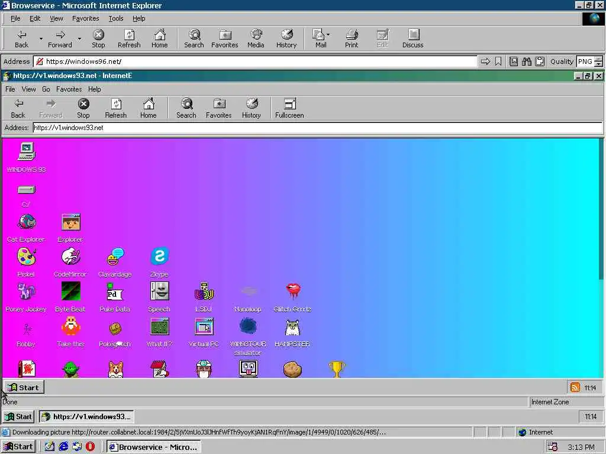Open the Byte Beat icon
606x454 pixels.
71,291
